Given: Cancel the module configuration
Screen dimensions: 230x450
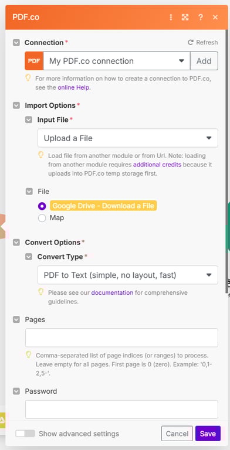Looking at the screenshot, I should click(177, 434).
